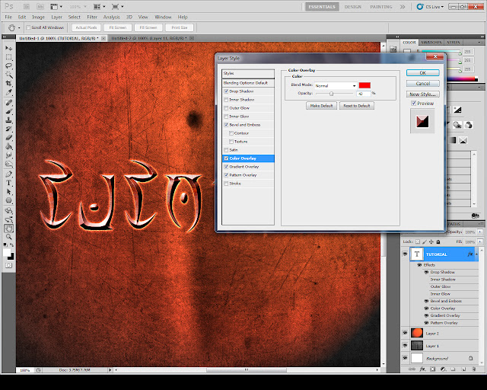
Task: Open Launch Bridge icon in top bar
Action: pos(27,6)
